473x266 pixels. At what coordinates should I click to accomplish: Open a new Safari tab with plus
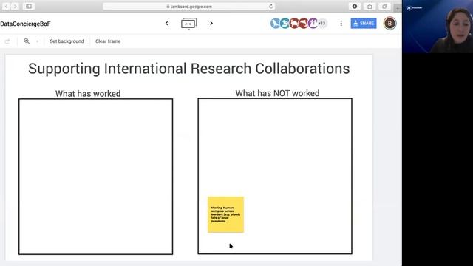(398, 8)
